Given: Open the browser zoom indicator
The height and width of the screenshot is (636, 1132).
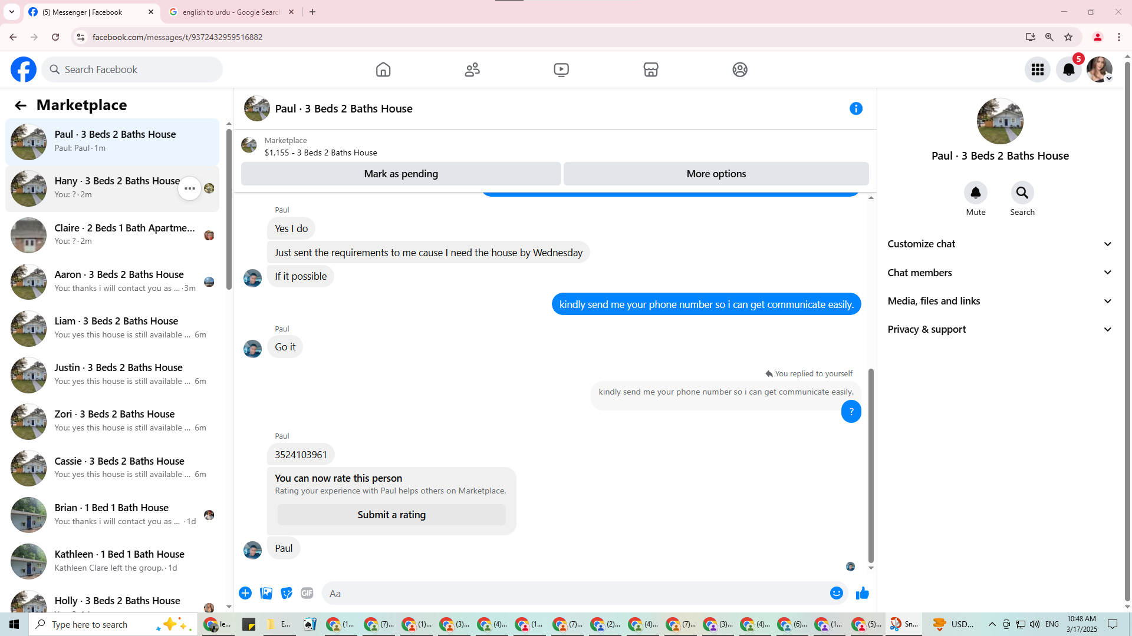Looking at the screenshot, I should click(1049, 37).
